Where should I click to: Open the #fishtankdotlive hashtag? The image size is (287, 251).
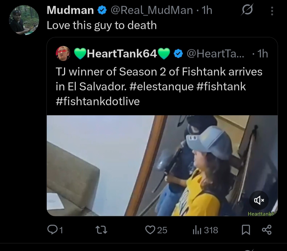pos(98,101)
